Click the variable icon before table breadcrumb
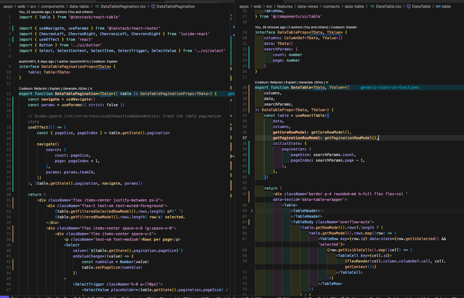Image resolution: width=464 pixels, height=298 pixels. click(438, 6)
